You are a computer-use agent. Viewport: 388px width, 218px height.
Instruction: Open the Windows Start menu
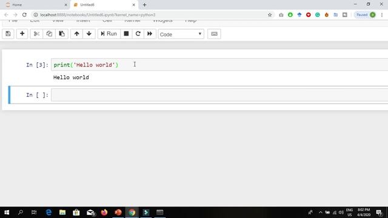coord(7,213)
